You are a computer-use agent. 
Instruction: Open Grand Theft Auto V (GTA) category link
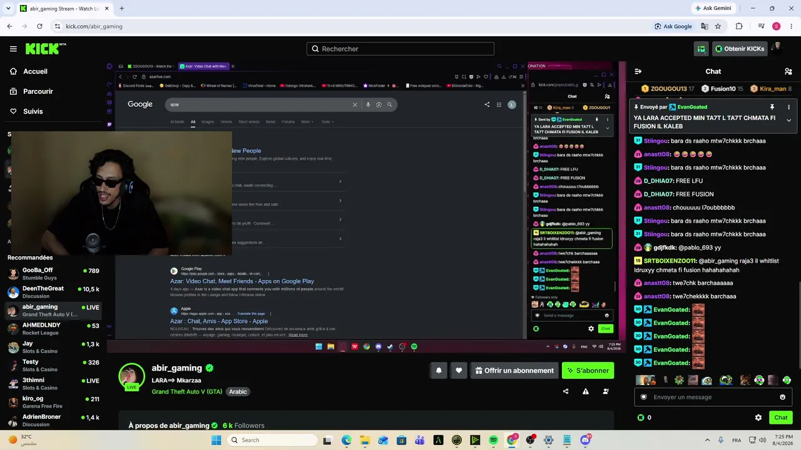point(186,392)
